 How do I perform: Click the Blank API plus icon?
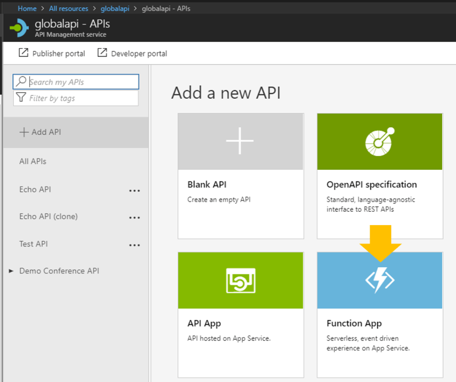240,141
